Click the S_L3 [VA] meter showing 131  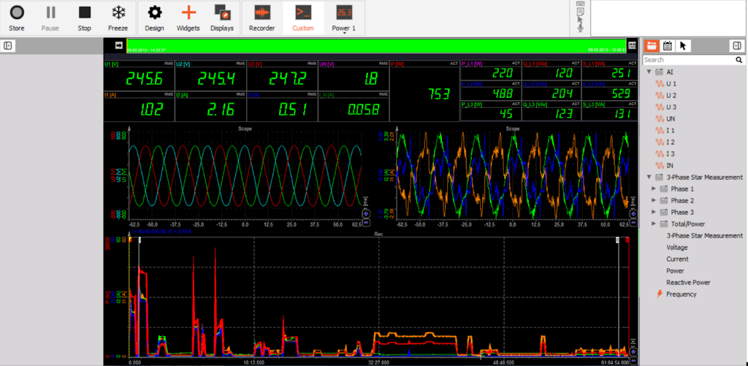(610, 111)
